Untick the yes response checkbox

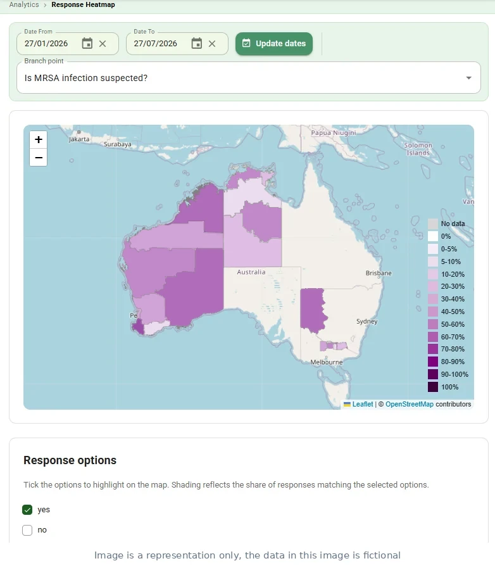pos(27,510)
